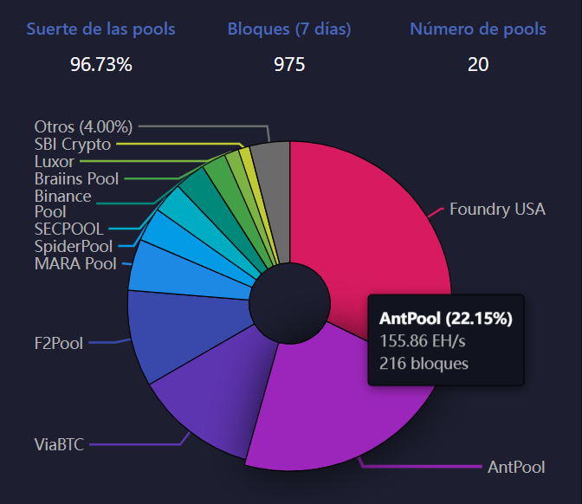Click the Suerte de las pools heading
582x504 pixels.
[101, 29]
